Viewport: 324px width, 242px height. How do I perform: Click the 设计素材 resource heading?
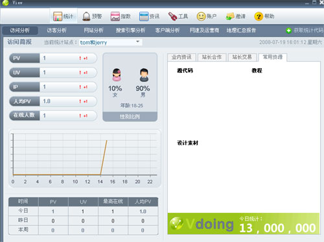click(x=187, y=143)
